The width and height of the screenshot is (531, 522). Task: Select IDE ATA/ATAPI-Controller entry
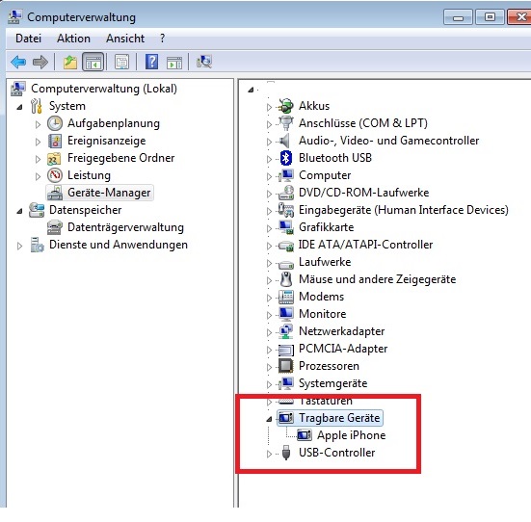(365, 245)
